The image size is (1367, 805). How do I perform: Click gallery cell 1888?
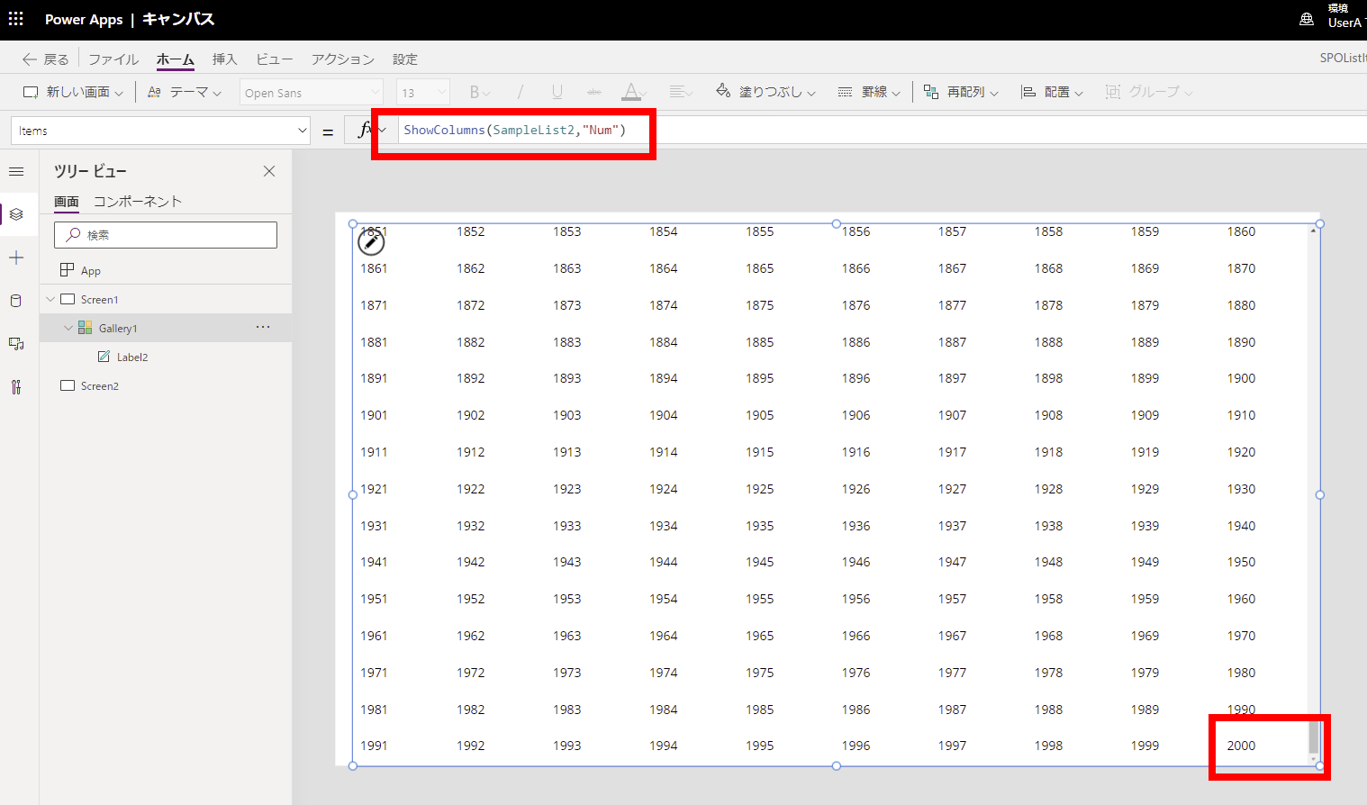pos(1048,342)
